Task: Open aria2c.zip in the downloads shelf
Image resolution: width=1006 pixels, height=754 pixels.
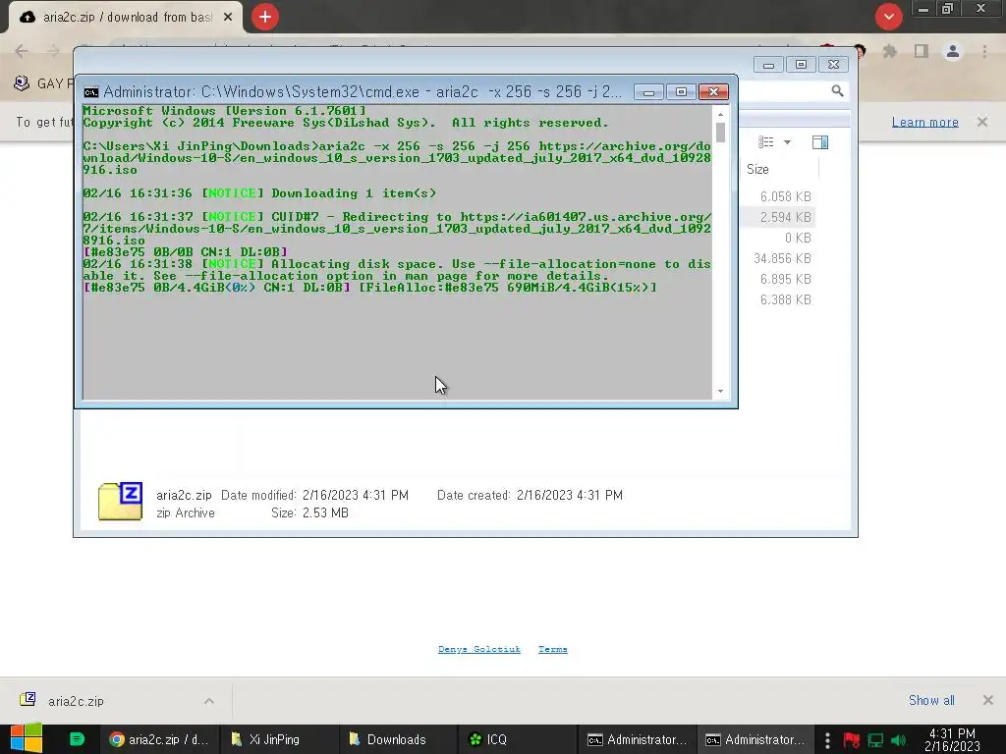Action: [76, 701]
